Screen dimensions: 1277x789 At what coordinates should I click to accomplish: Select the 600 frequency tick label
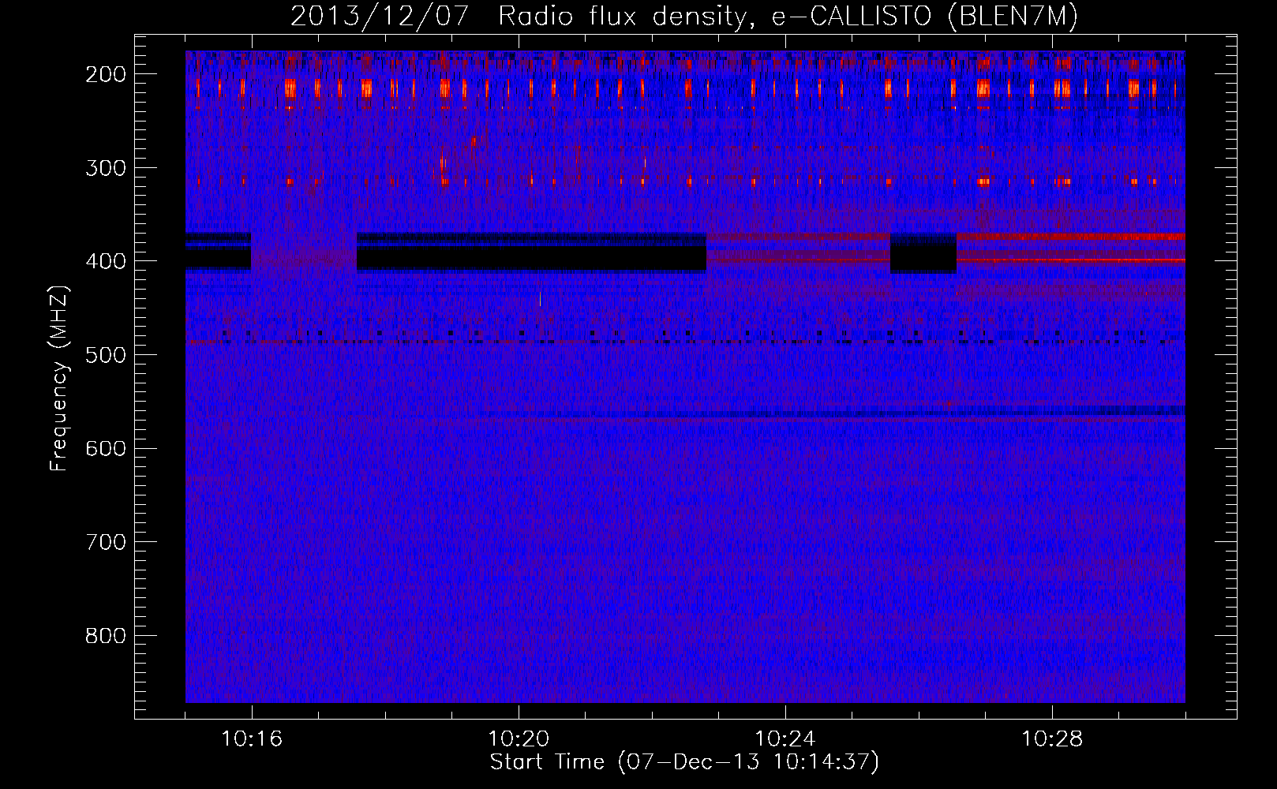[x=105, y=448]
